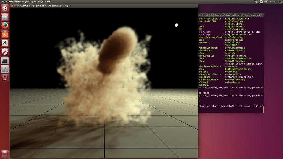Click 'template_runtime' in the terminal listing
This screenshot has width=283, height=159.
pos(235,56)
